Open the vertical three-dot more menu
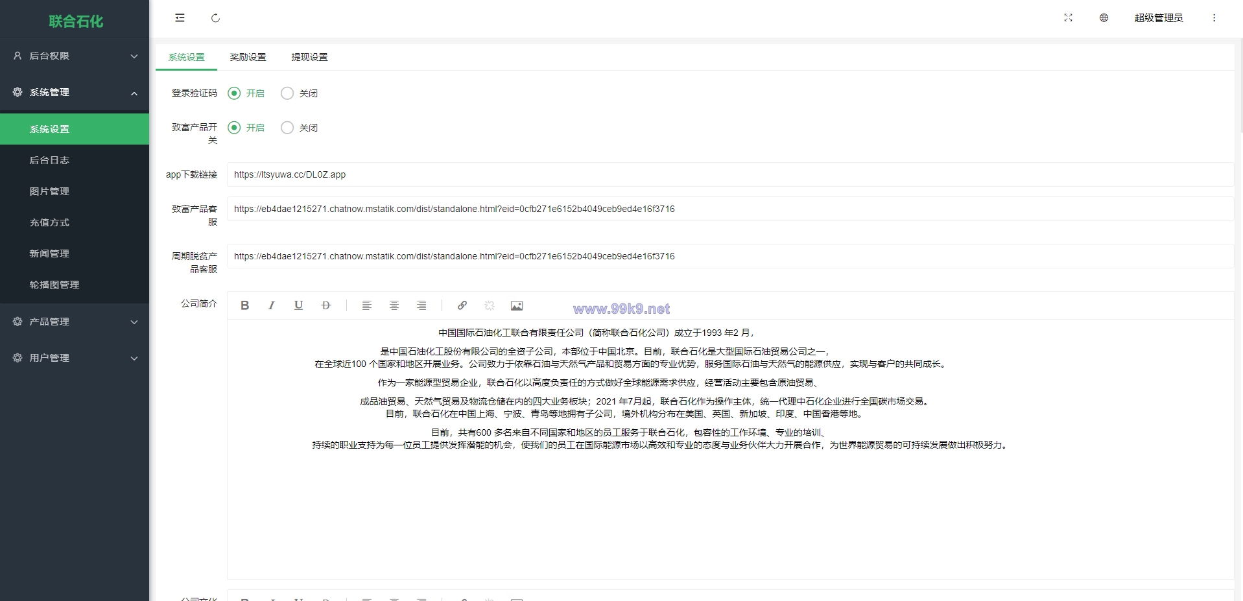Image resolution: width=1243 pixels, height=601 pixels. [x=1214, y=18]
